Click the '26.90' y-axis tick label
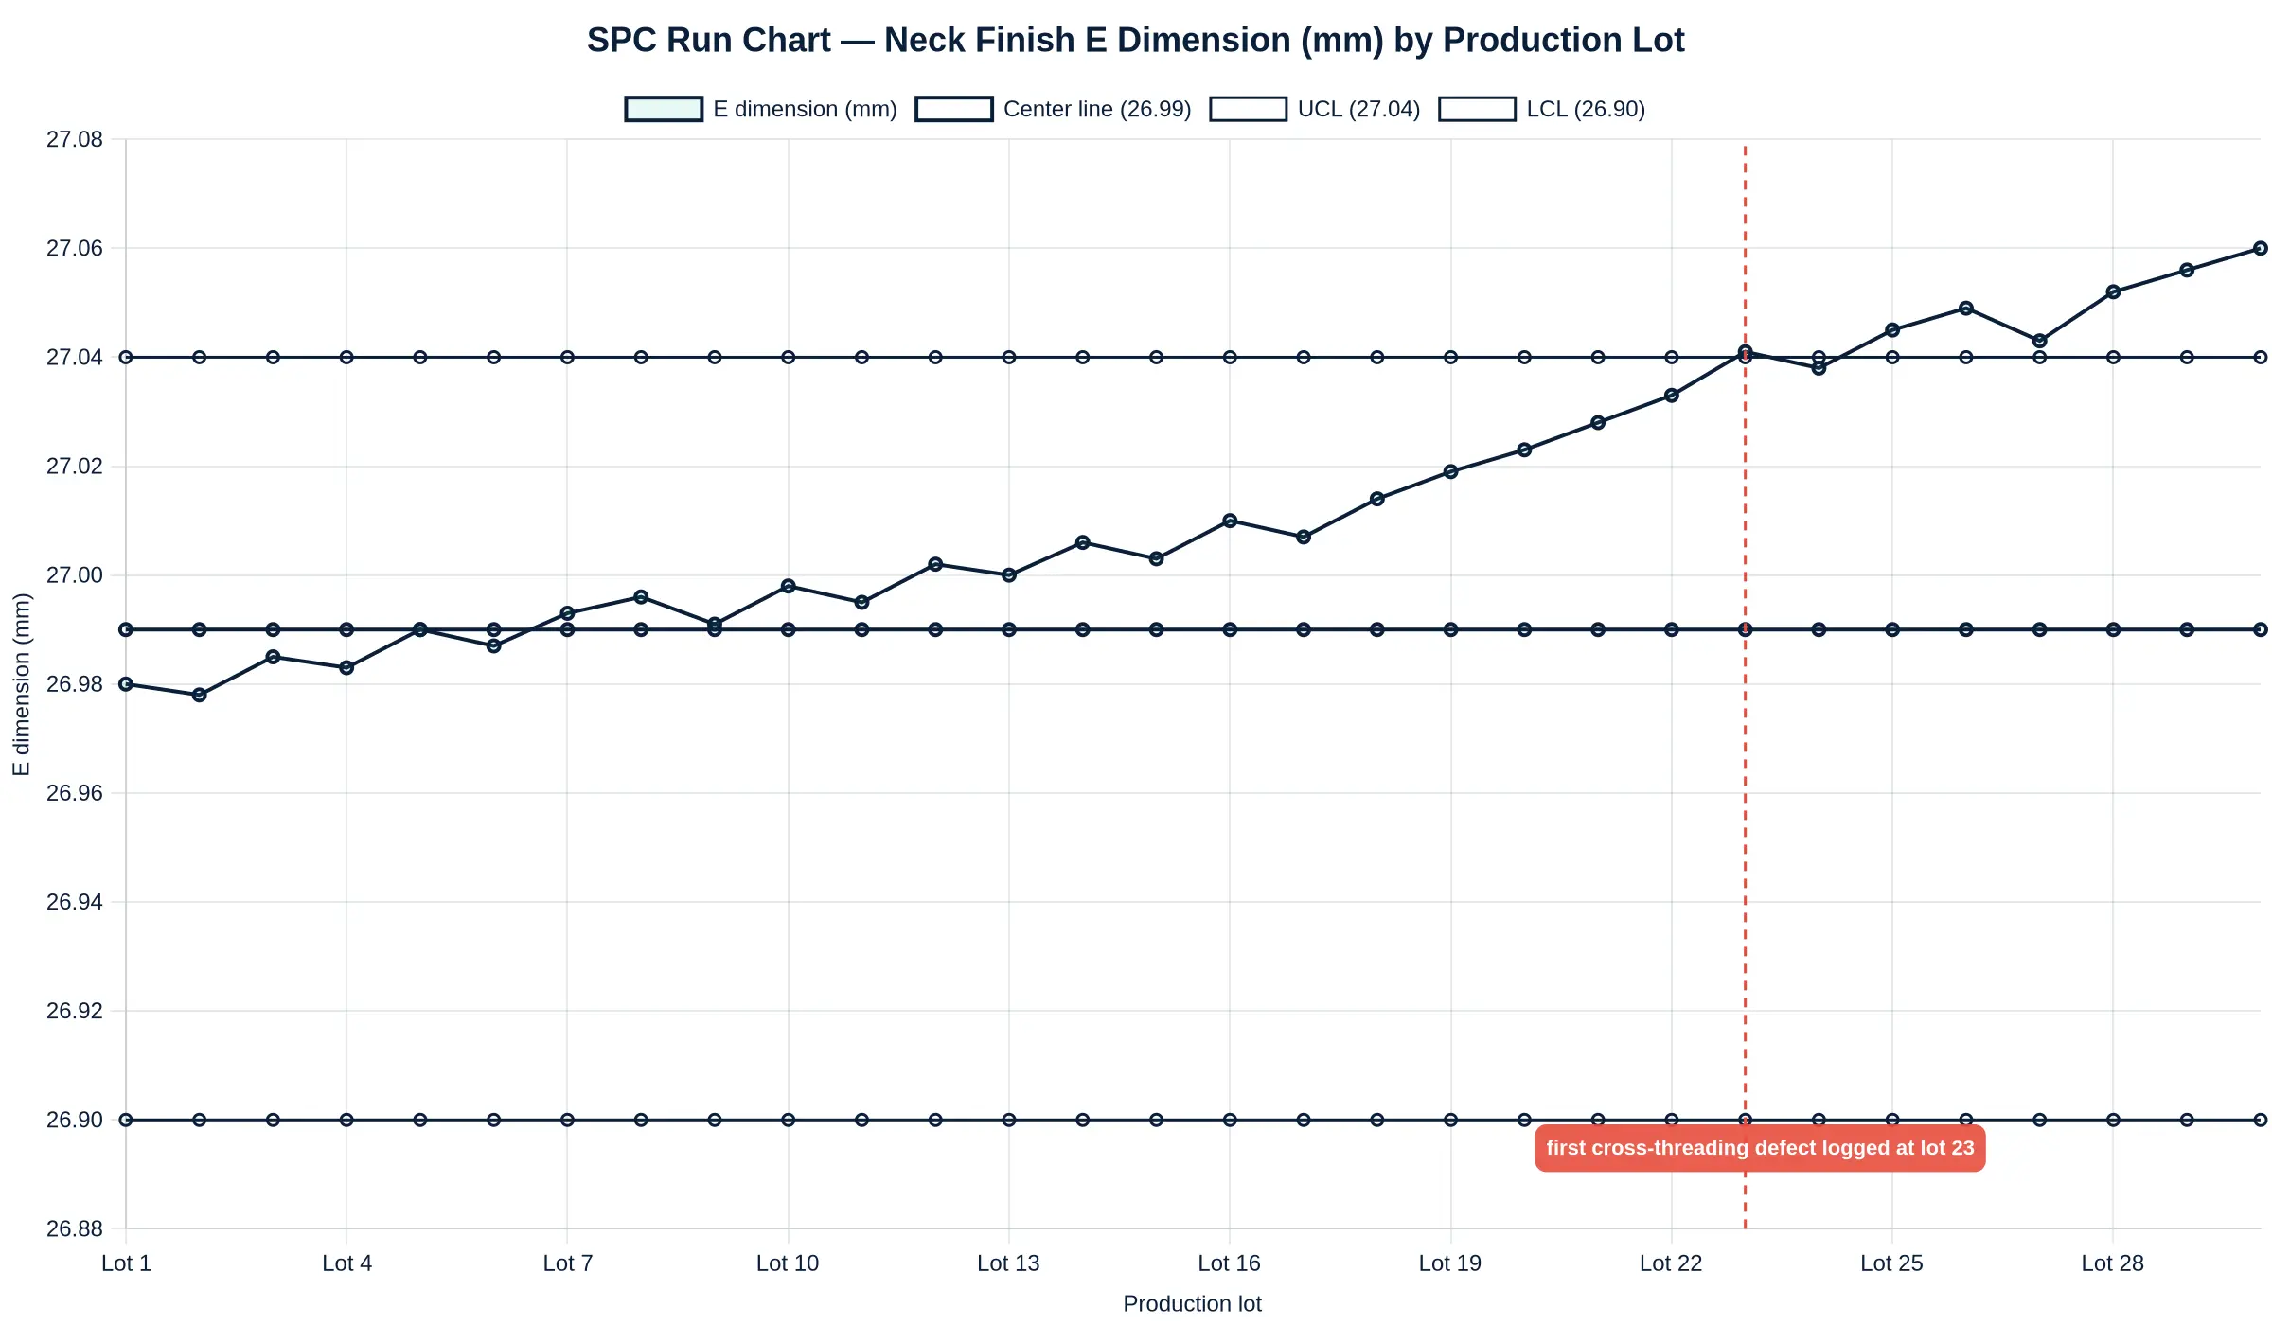This screenshot has height=1325, width=2272. click(x=75, y=1120)
